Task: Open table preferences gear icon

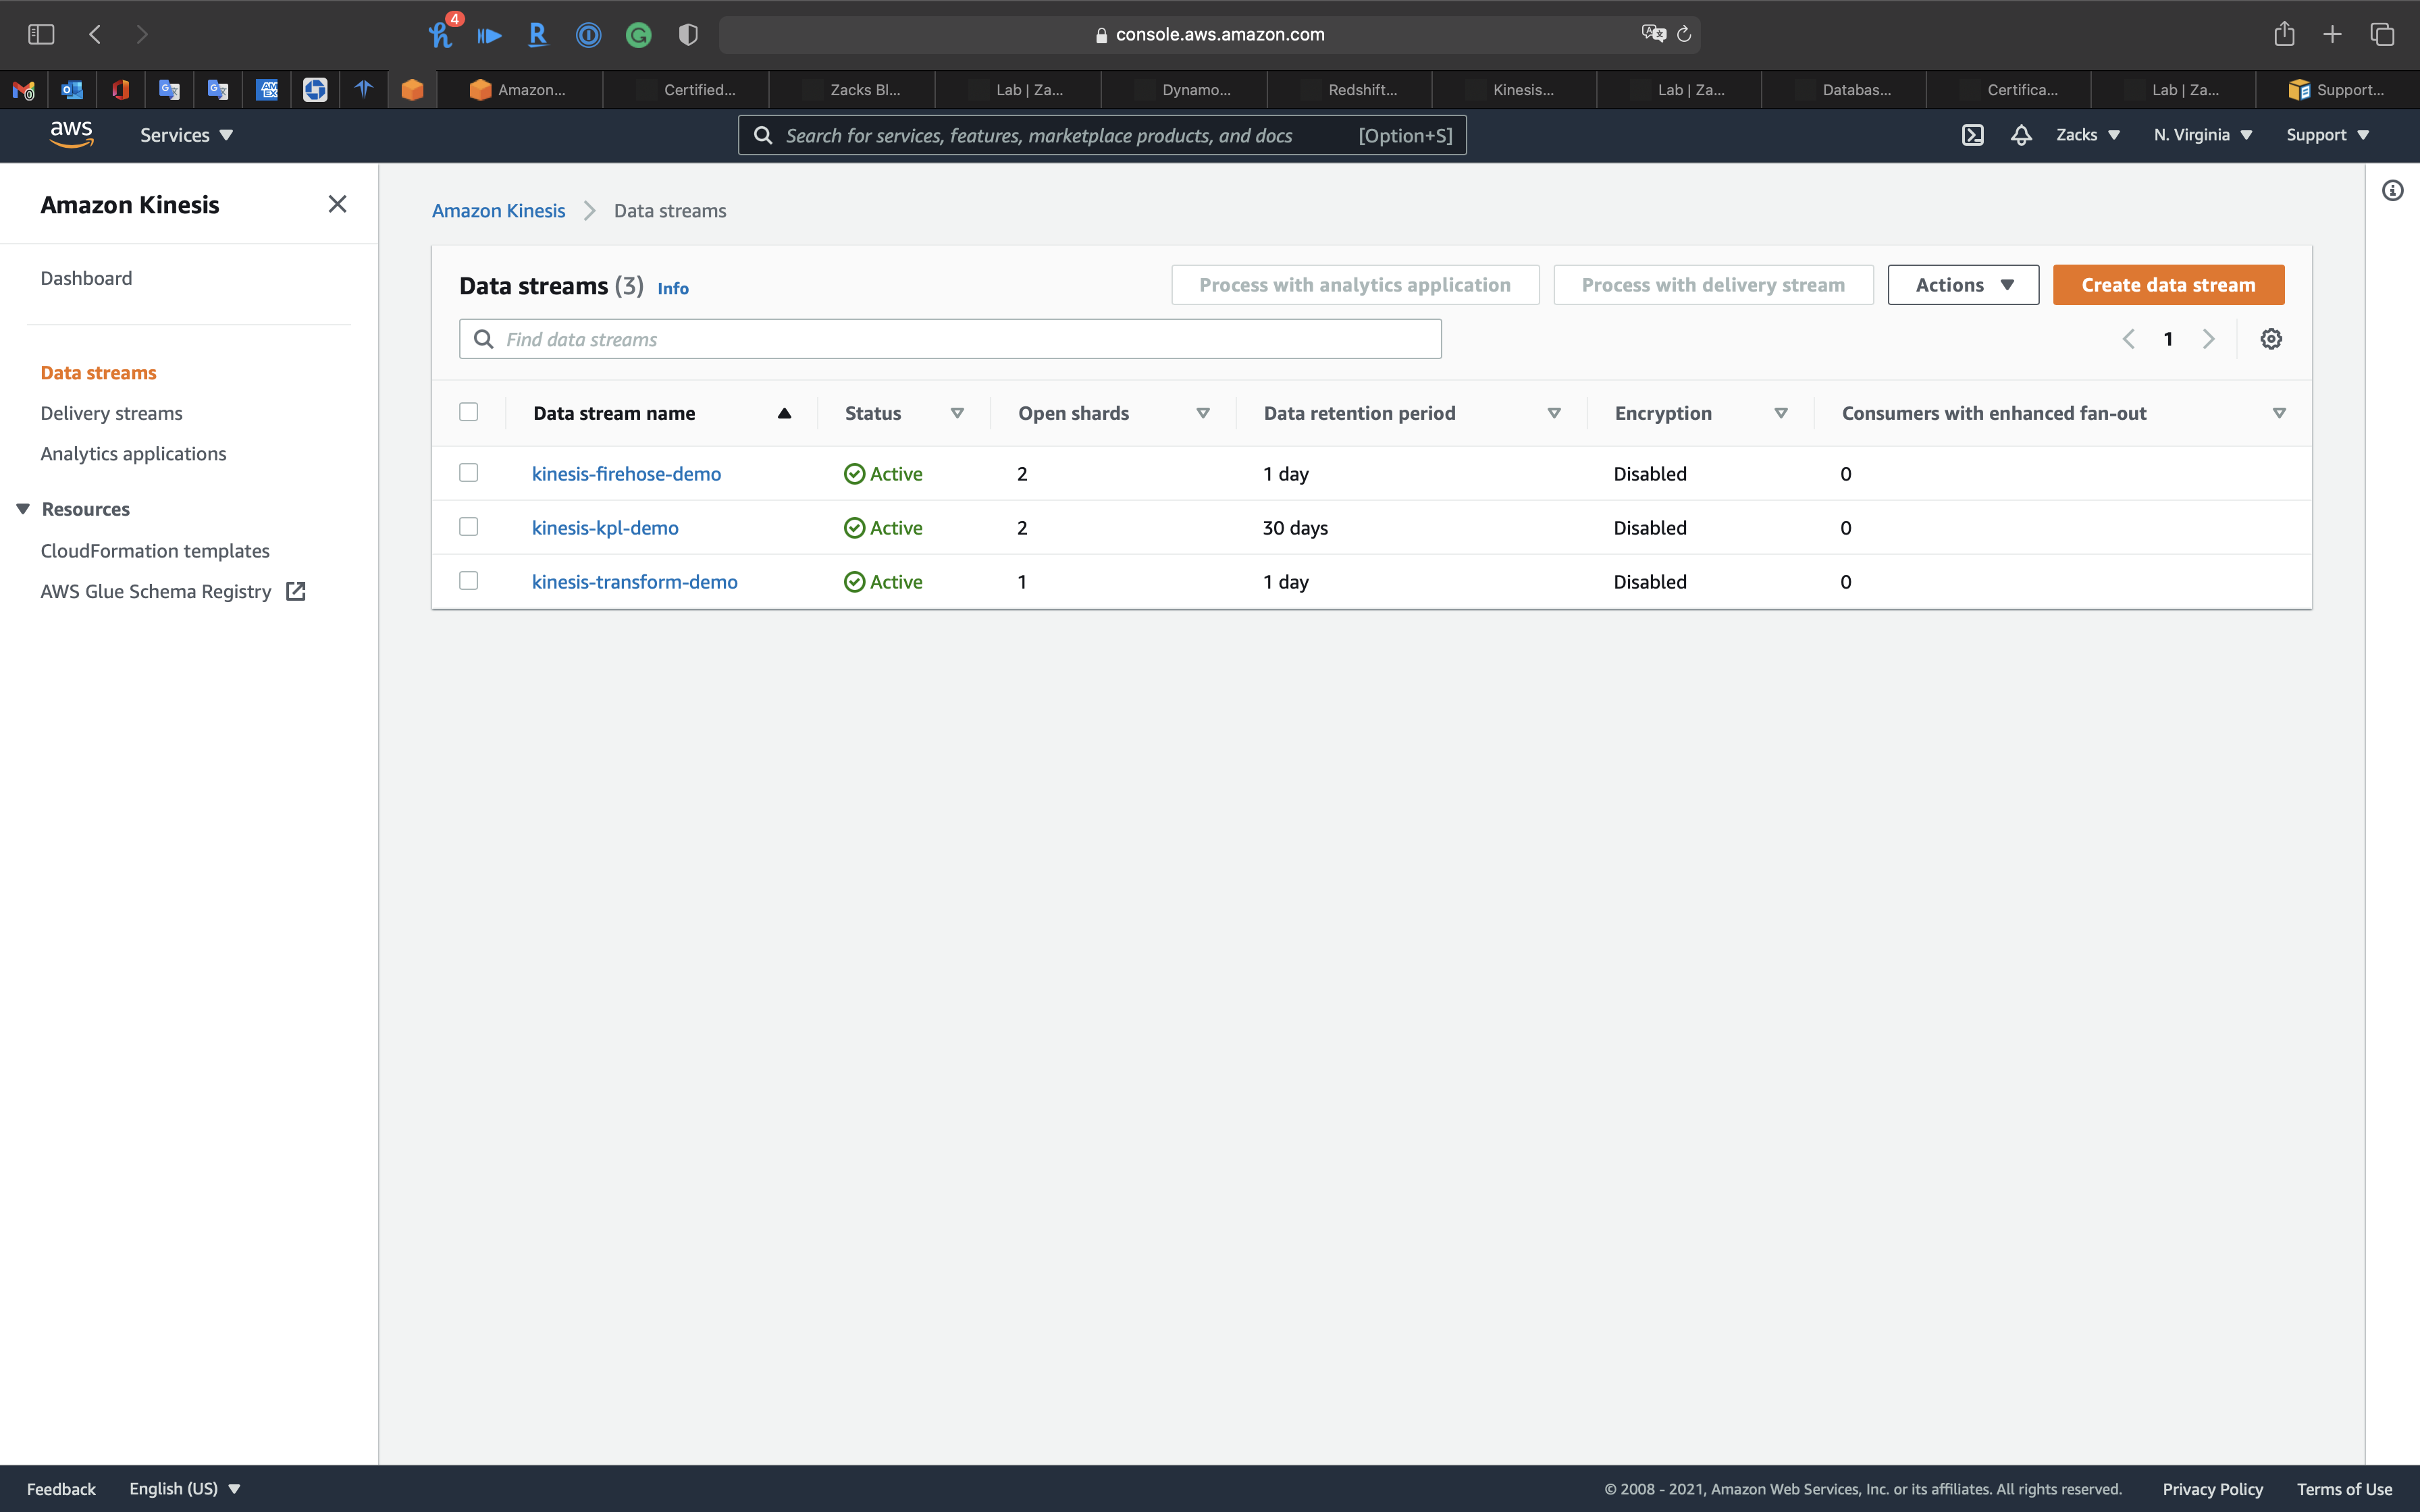Action: 2270,339
